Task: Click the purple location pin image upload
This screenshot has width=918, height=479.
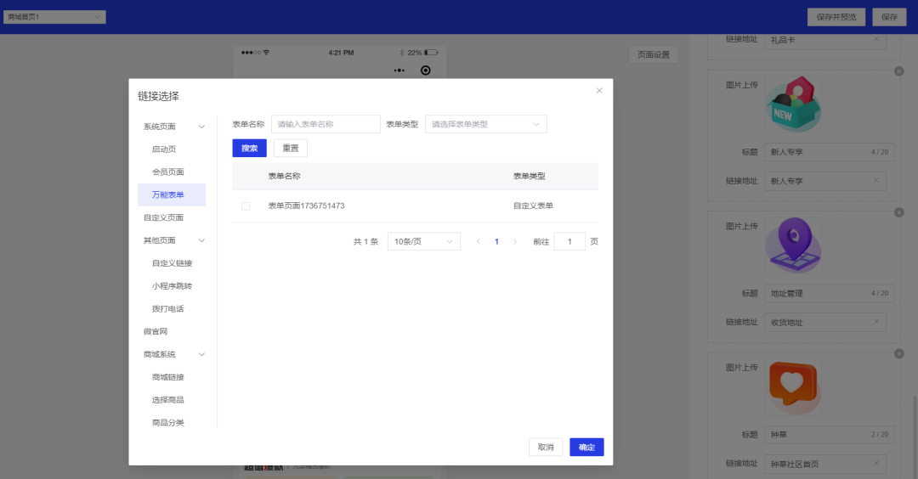Action: (793, 245)
